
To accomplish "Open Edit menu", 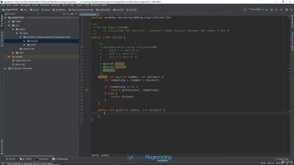I will 9,5.
